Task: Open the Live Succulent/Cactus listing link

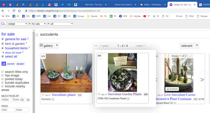Action: pyautogui.click(x=180, y=95)
